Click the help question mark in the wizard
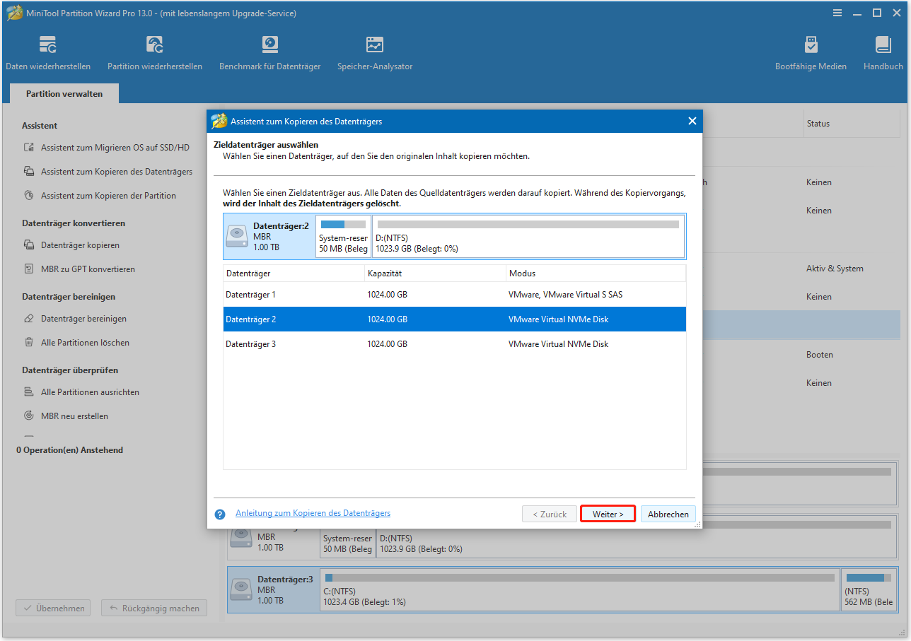 [x=219, y=514]
